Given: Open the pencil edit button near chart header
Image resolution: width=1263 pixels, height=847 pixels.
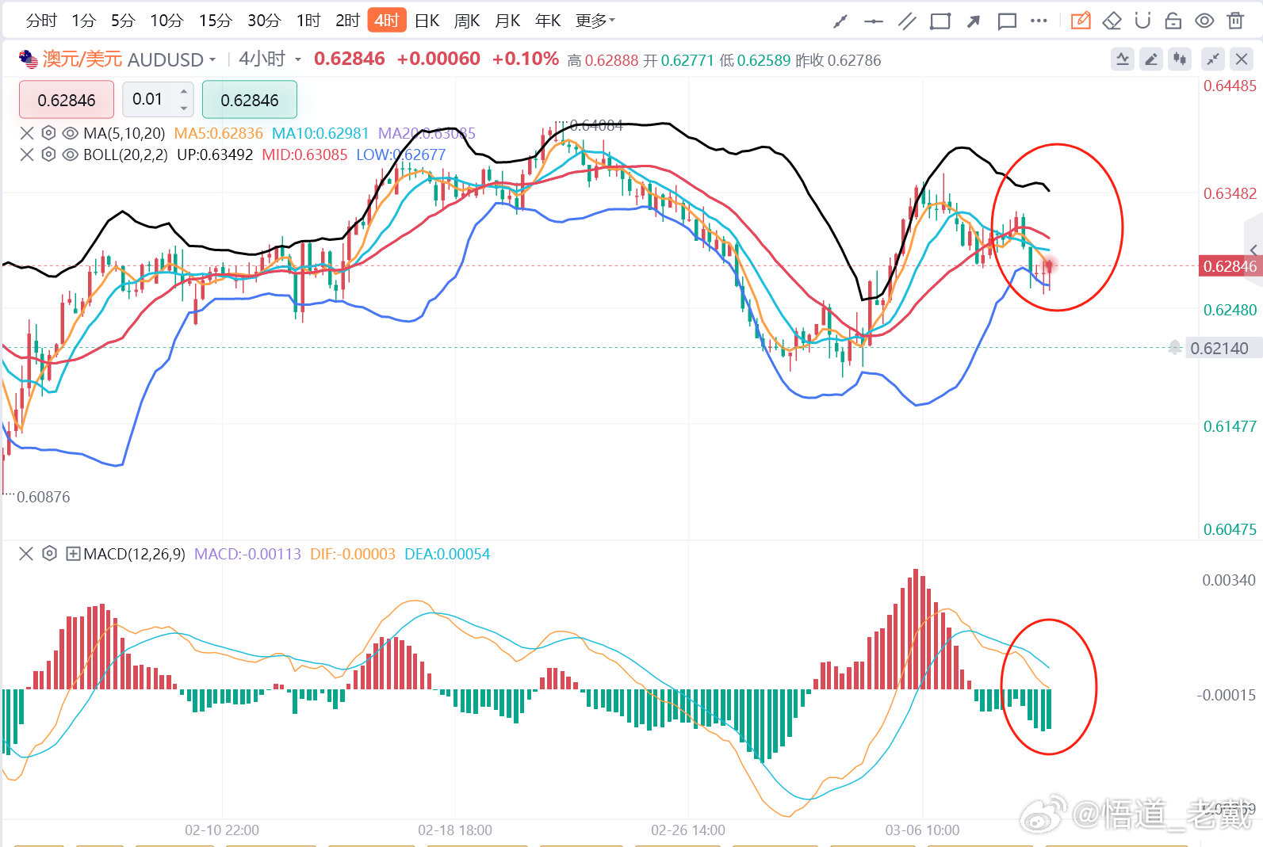Looking at the screenshot, I should click(x=1151, y=59).
